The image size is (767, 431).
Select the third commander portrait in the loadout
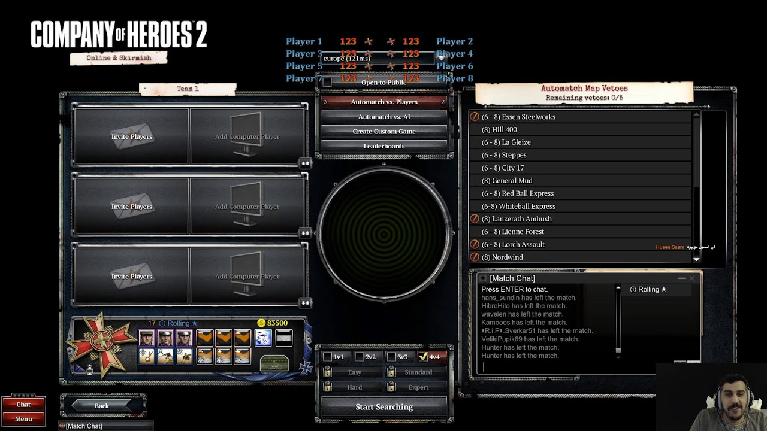tap(184, 338)
